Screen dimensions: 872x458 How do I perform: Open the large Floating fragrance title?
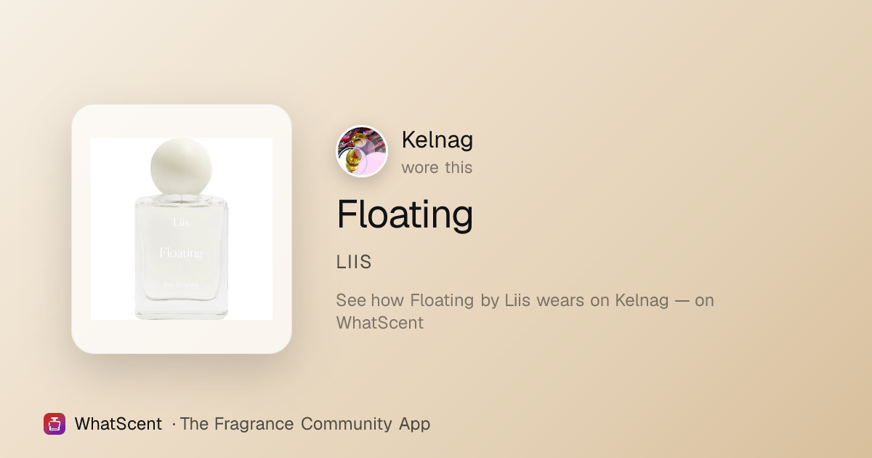pyautogui.click(x=405, y=215)
